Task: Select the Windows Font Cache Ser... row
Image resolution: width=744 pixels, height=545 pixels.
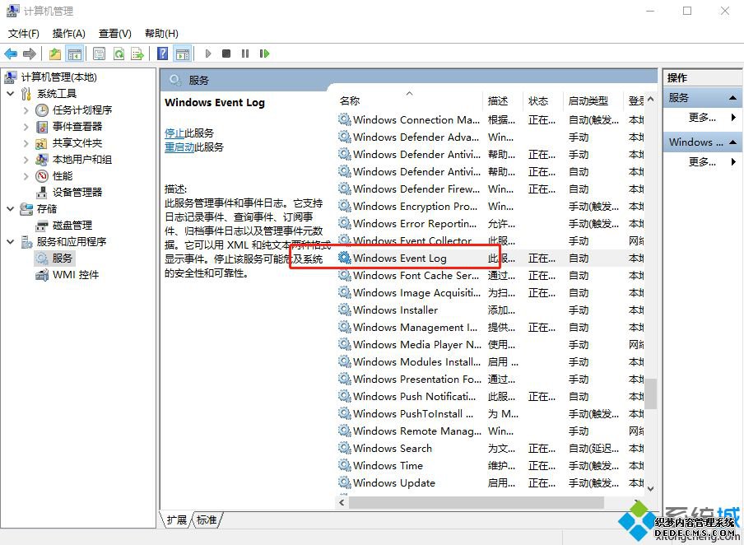Action: [491, 275]
